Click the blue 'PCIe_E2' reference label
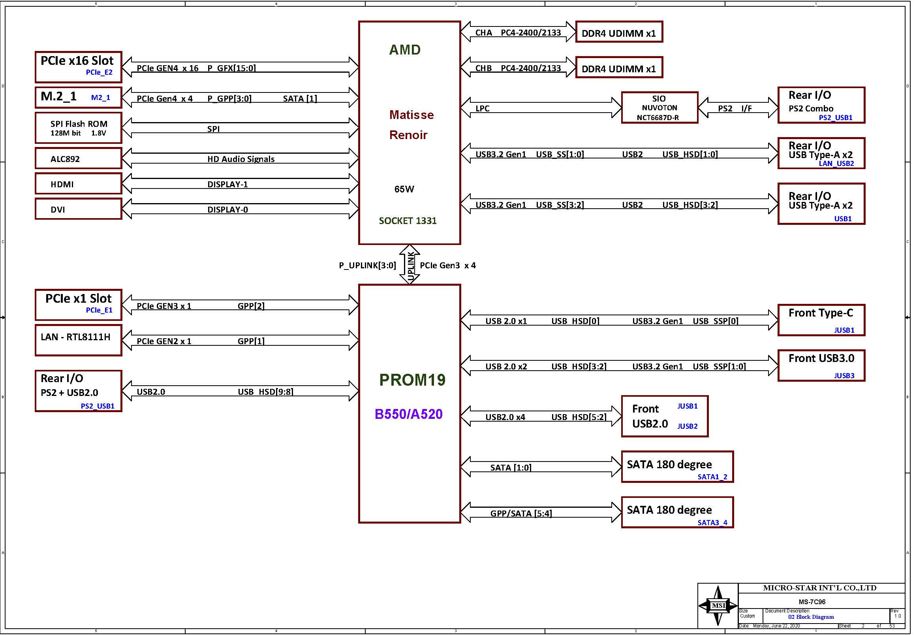The height and width of the screenshot is (635, 915). click(x=99, y=72)
